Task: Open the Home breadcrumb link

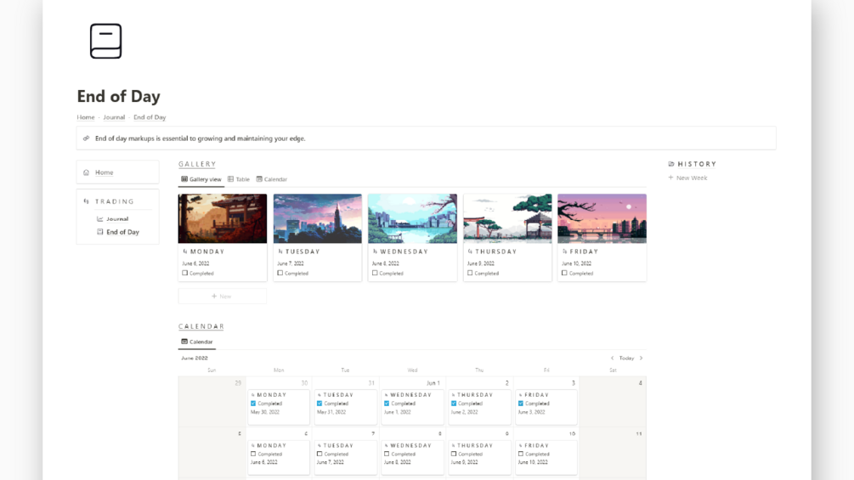Action: click(86, 117)
